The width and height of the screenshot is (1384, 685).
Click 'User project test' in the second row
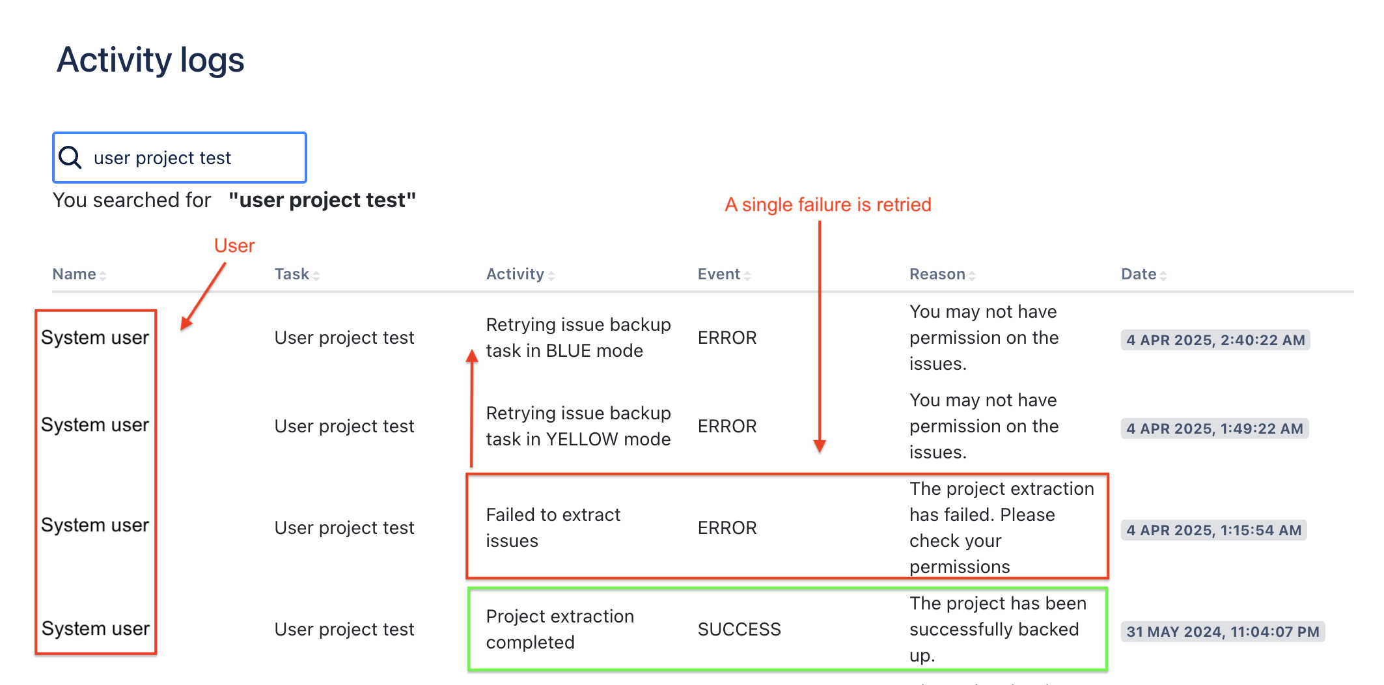[x=344, y=426]
